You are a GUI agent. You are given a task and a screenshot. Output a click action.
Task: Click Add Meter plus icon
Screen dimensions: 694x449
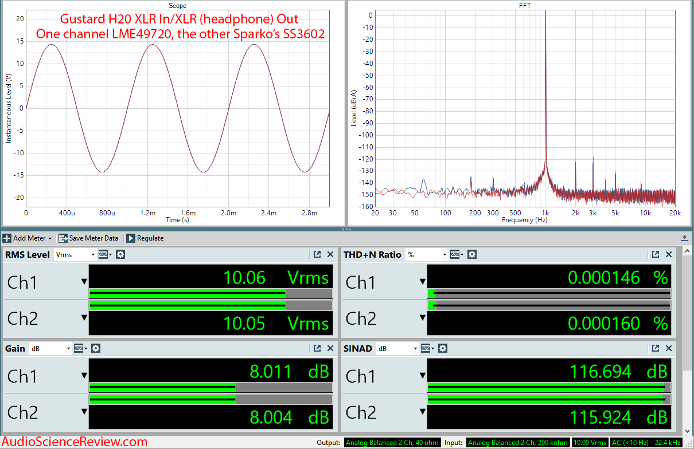(x=7, y=238)
